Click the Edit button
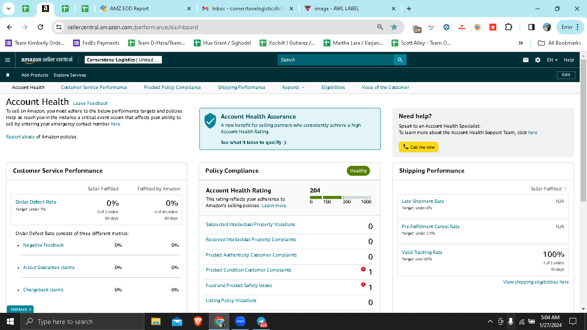This screenshot has height=330, width=587. tap(566, 75)
